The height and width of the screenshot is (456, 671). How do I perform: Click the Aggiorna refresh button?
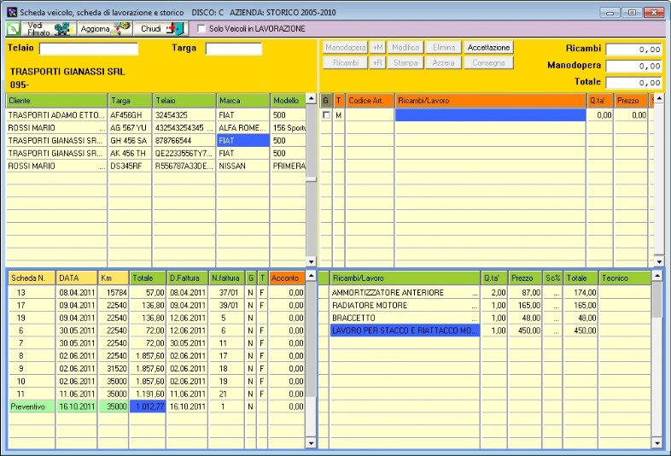pyautogui.click(x=105, y=29)
